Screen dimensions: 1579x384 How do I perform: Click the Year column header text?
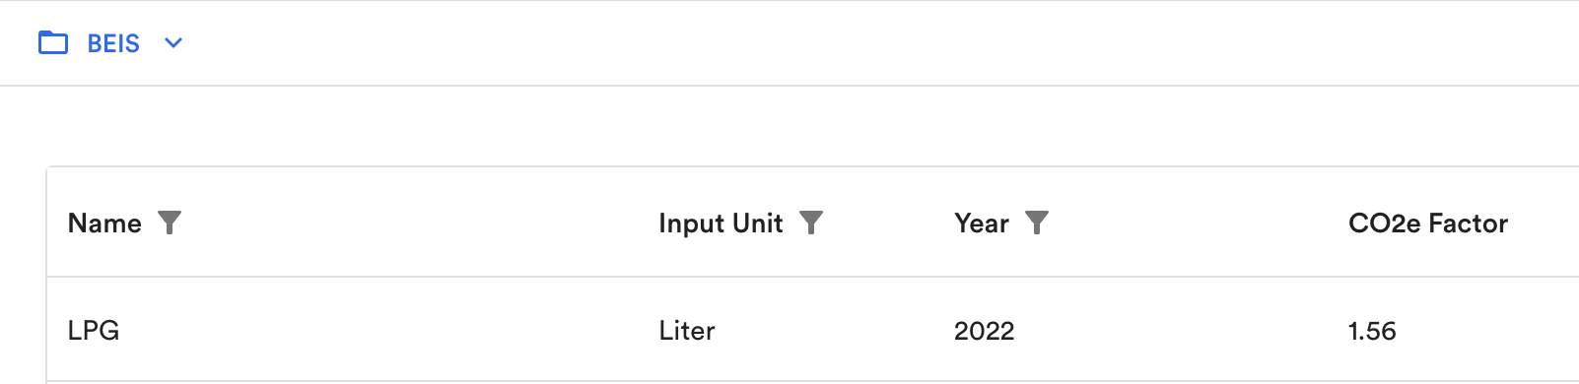pyautogui.click(x=982, y=224)
